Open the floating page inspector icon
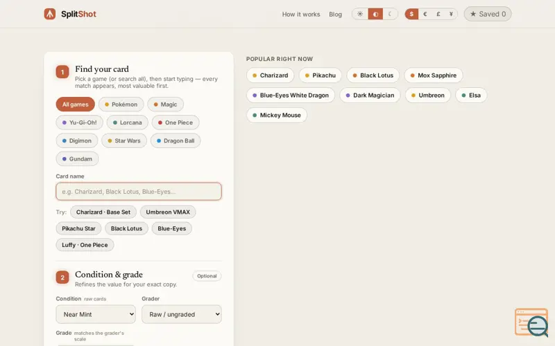Image resolution: width=555 pixels, height=346 pixels. [531, 322]
